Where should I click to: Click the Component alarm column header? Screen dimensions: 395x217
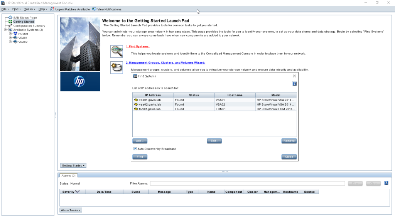(x=233, y=192)
